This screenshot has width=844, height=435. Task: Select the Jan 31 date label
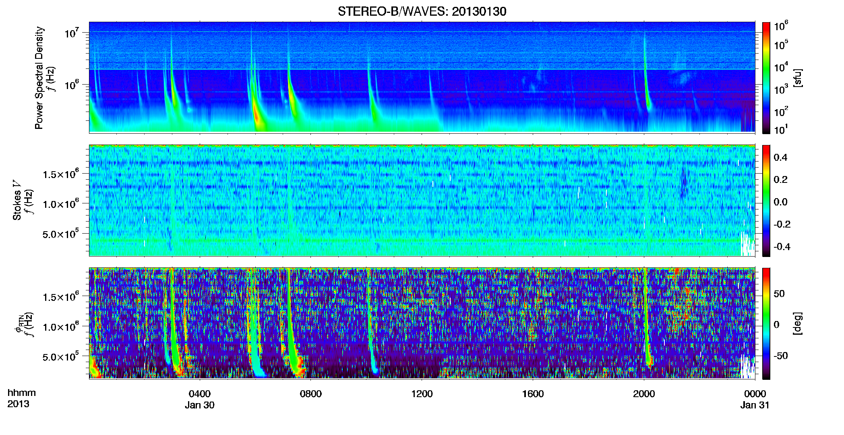click(x=755, y=405)
